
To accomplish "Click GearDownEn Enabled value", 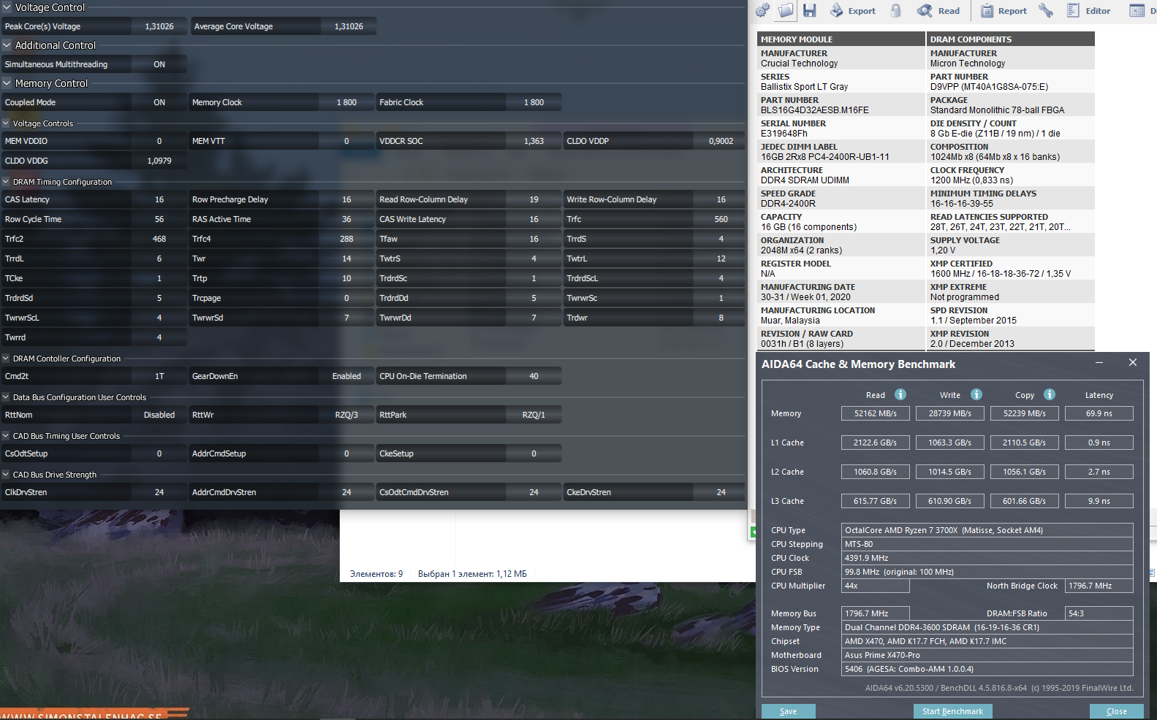I will tap(346, 376).
